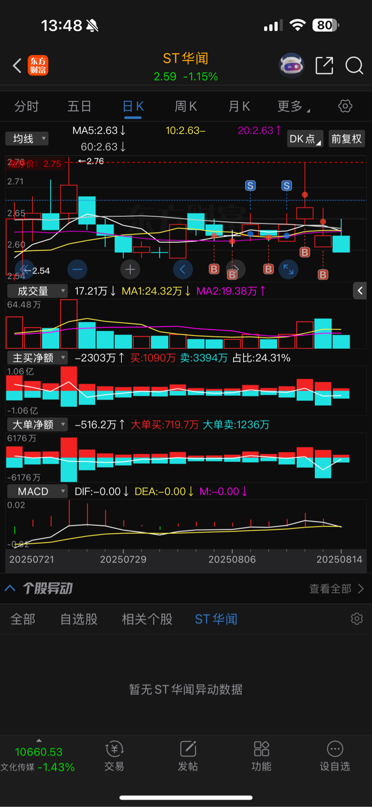This screenshot has width=372, height=807.
Task: Switch to 五日 chart tab
Action: (x=79, y=106)
